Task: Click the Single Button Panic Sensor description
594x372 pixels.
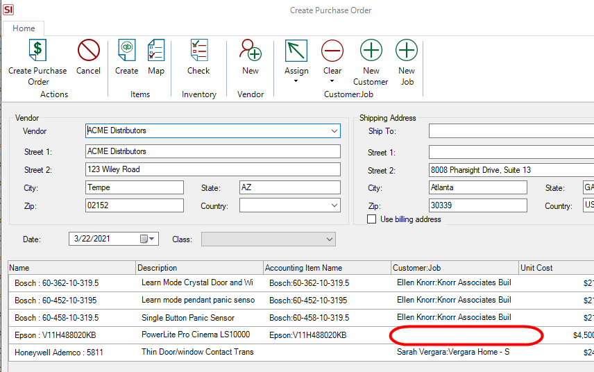Action: pos(188,318)
